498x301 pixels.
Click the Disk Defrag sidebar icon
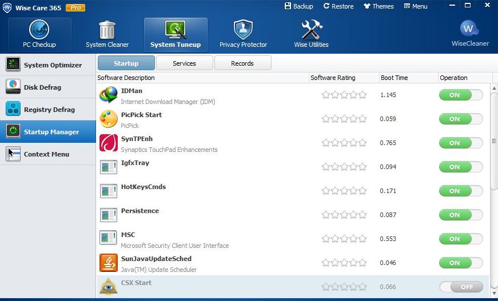click(x=13, y=87)
